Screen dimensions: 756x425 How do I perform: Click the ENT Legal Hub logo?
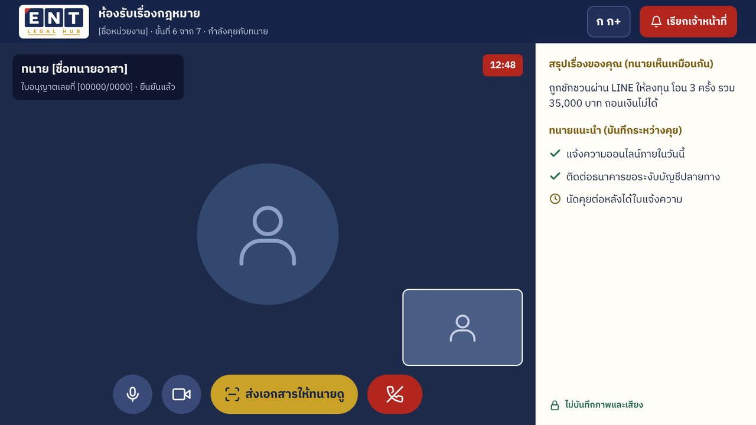click(x=54, y=22)
